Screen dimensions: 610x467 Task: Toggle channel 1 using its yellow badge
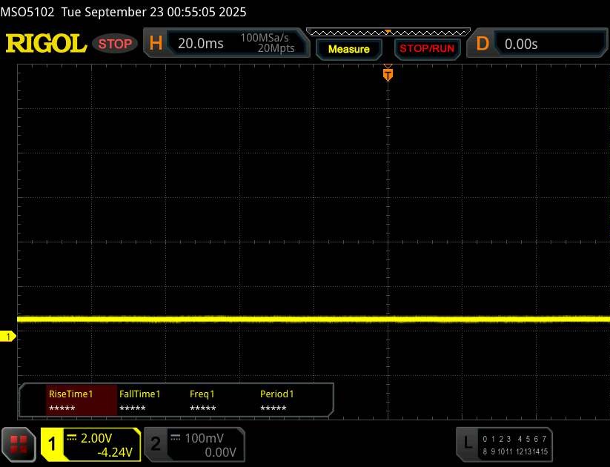[53, 444]
